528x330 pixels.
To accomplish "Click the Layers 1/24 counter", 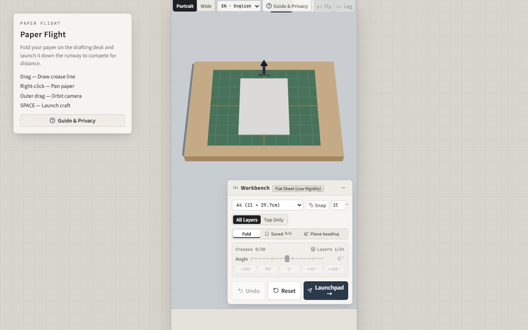I will click(x=328, y=249).
